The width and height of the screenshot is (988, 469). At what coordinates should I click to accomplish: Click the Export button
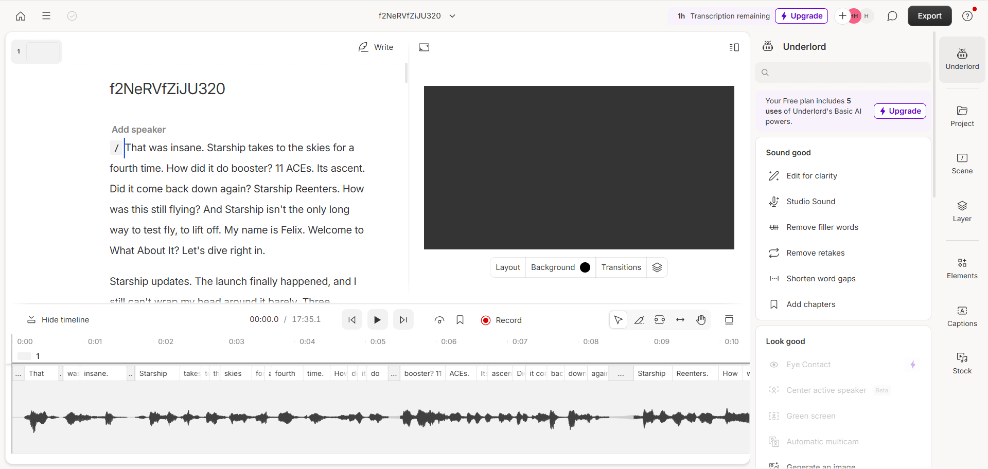[930, 16]
